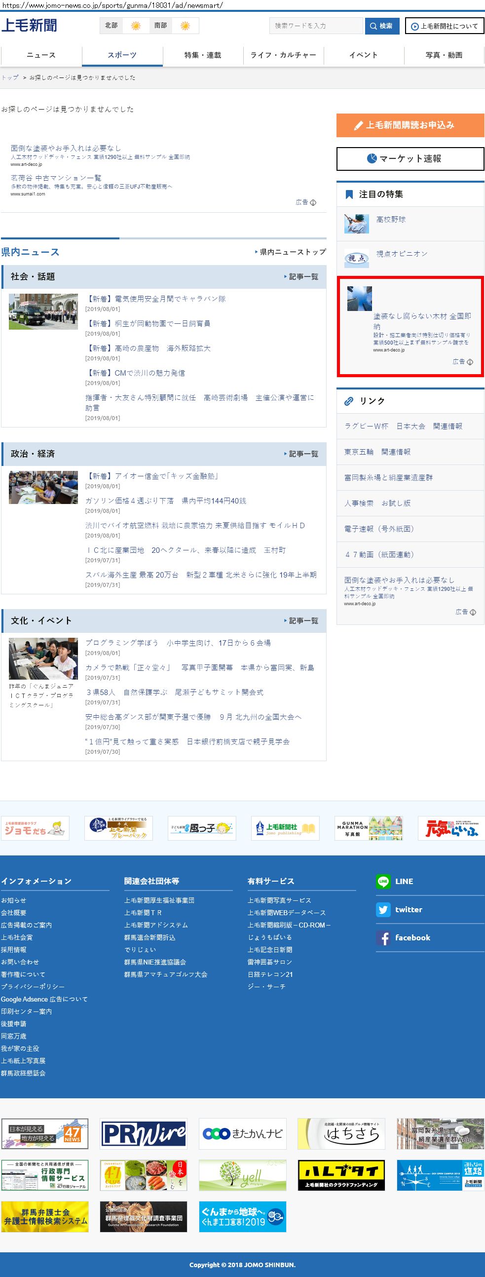Open the 47NEWS banner logo
This screenshot has width=485, height=1277.
click(44, 1134)
